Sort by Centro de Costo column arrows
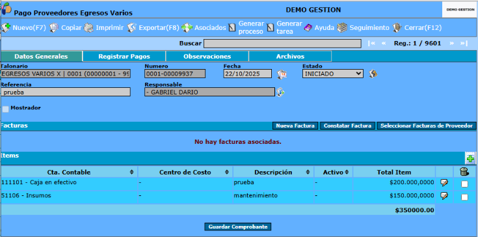The width and height of the screenshot is (478, 237). tap(227, 173)
